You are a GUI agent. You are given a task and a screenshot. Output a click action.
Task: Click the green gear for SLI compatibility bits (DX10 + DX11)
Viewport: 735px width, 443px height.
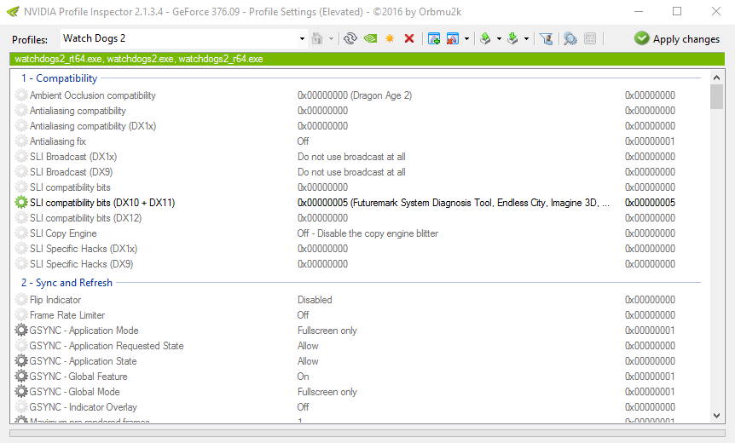[x=21, y=202]
